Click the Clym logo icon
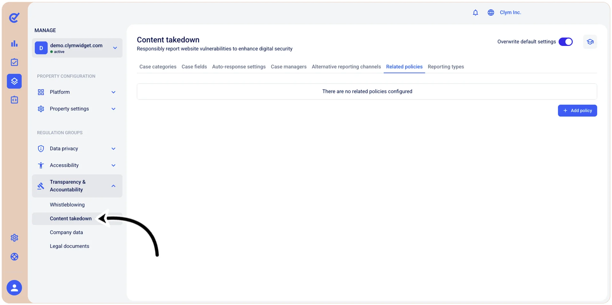This screenshot has height=305, width=612. 14,18
